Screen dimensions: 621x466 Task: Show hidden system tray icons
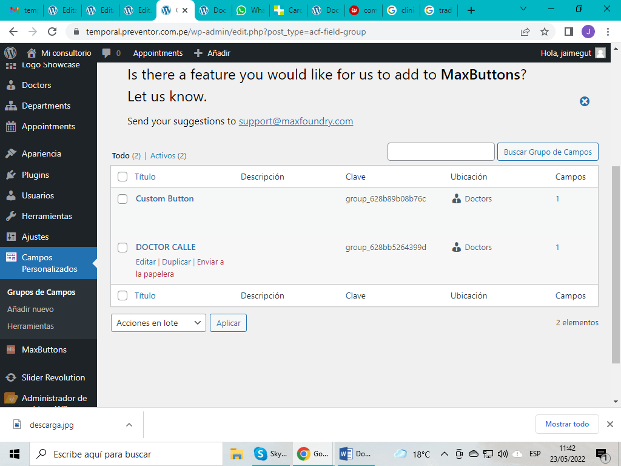[x=445, y=454]
